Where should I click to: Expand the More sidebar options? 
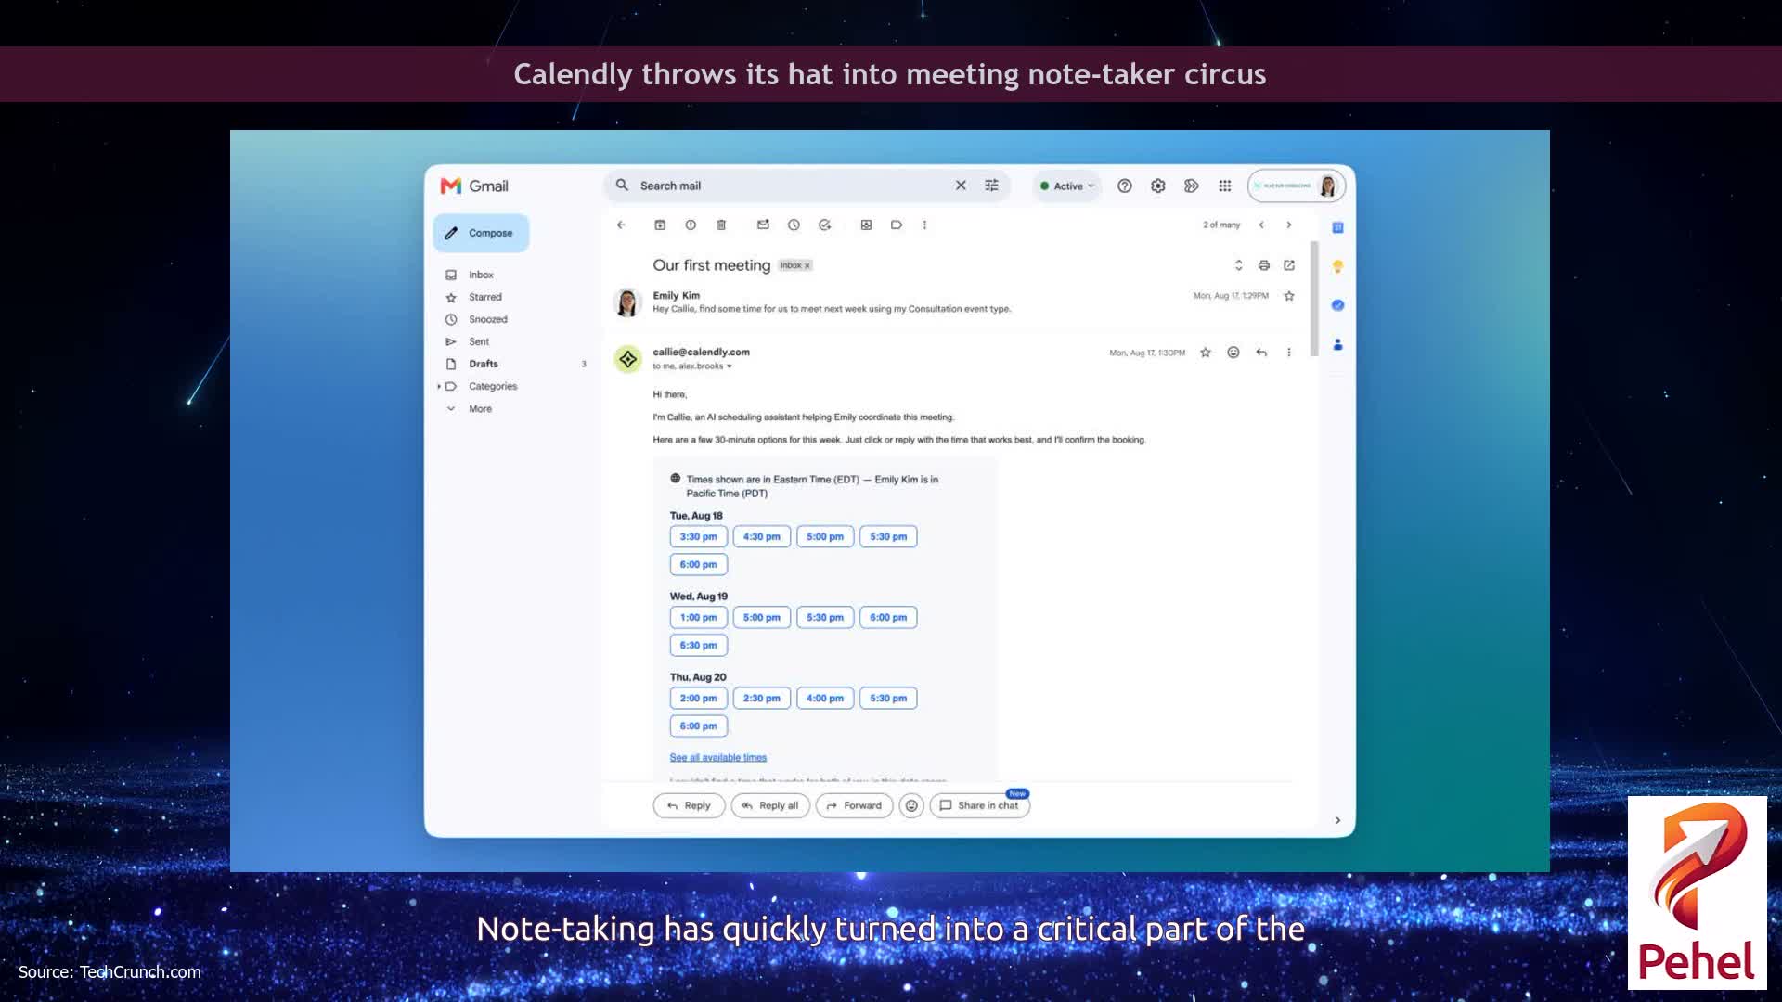click(x=480, y=408)
